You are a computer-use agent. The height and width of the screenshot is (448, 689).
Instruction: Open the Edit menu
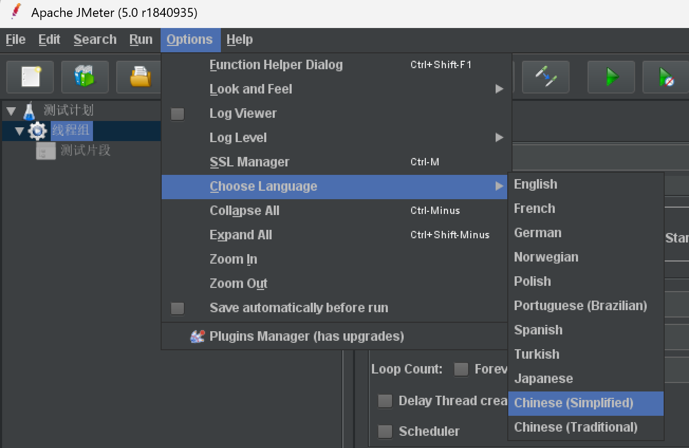point(49,40)
